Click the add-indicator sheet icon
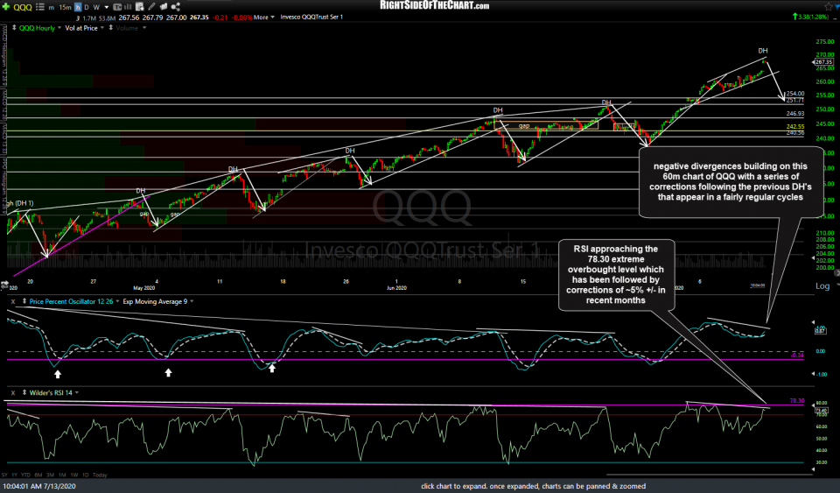The height and width of the screenshot is (493, 840). (140, 7)
